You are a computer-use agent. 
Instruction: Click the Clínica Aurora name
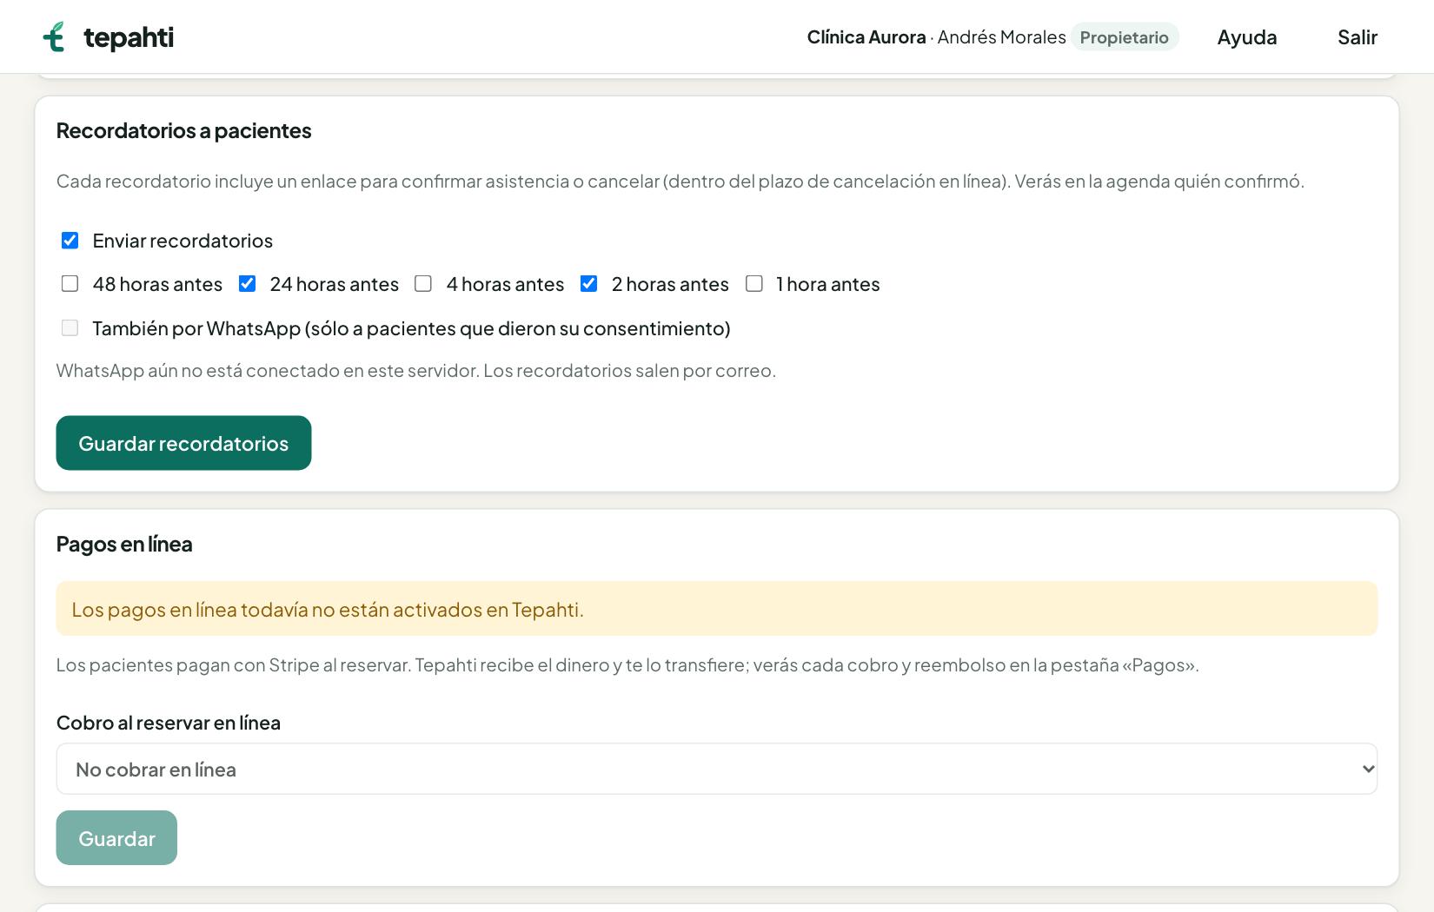tap(866, 36)
